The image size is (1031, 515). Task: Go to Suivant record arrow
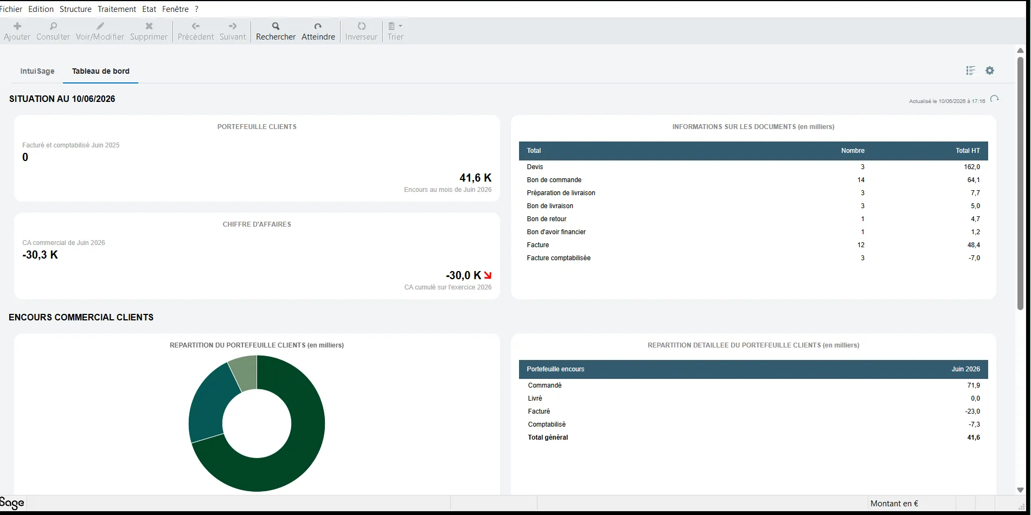[x=233, y=26]
